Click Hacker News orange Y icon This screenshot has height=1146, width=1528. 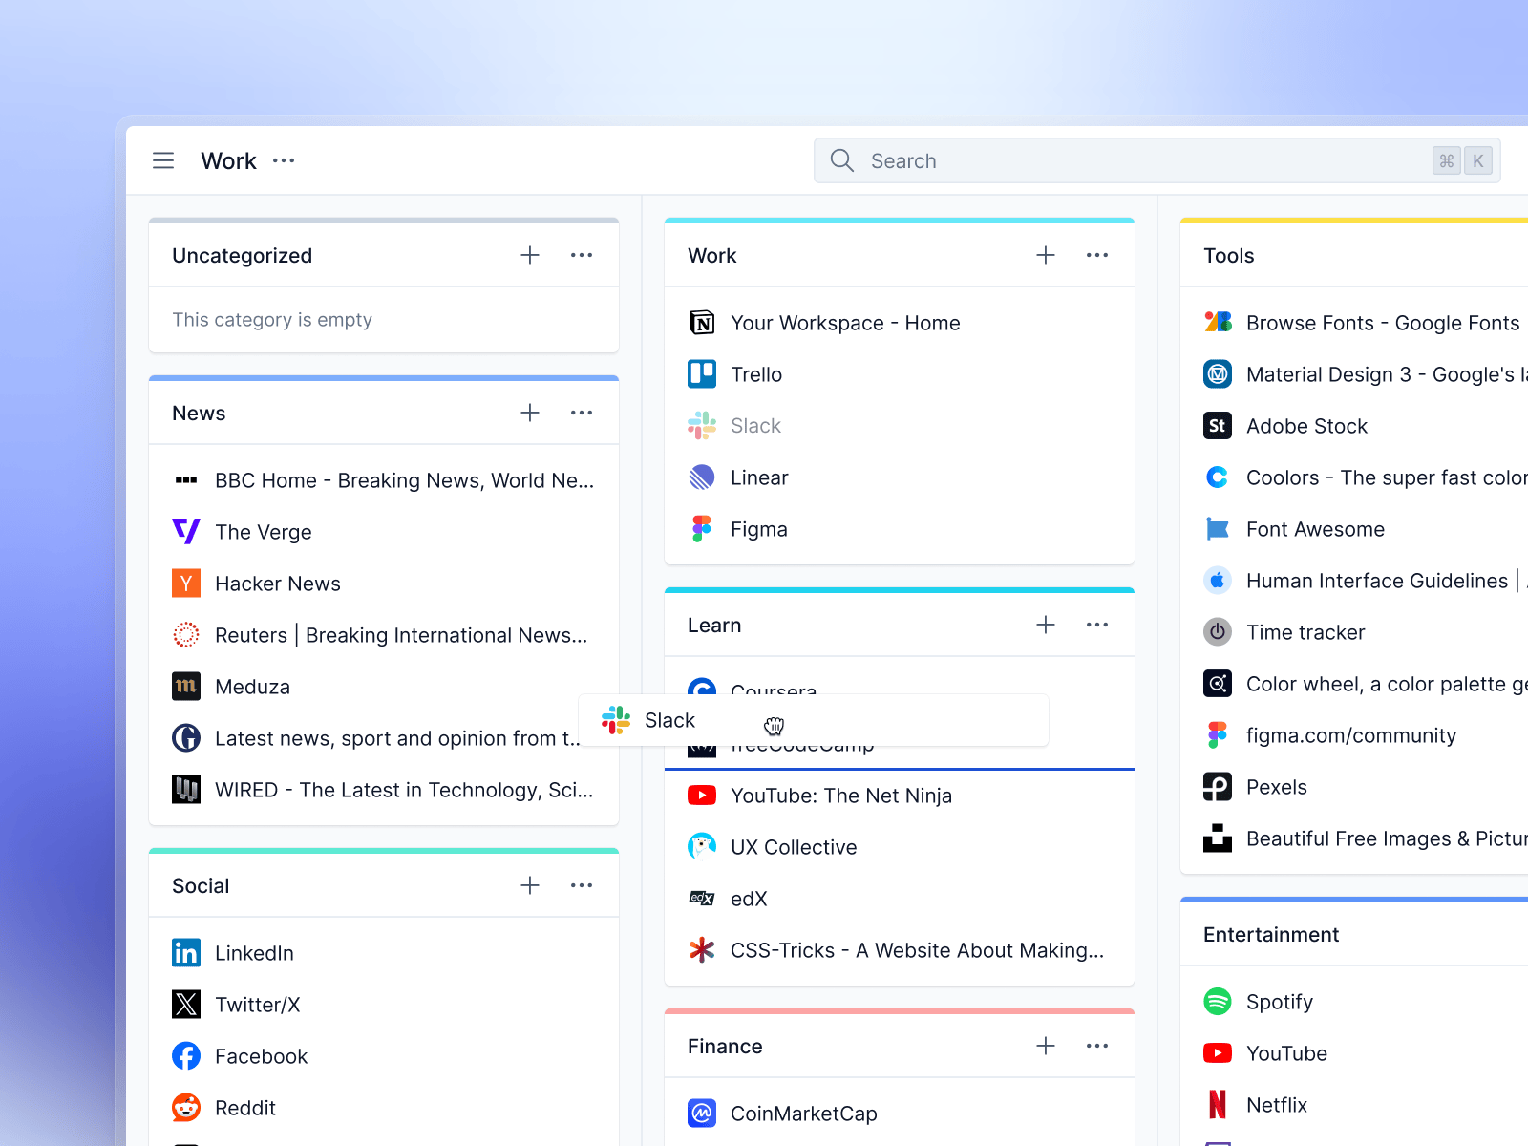tap(186, 584)
